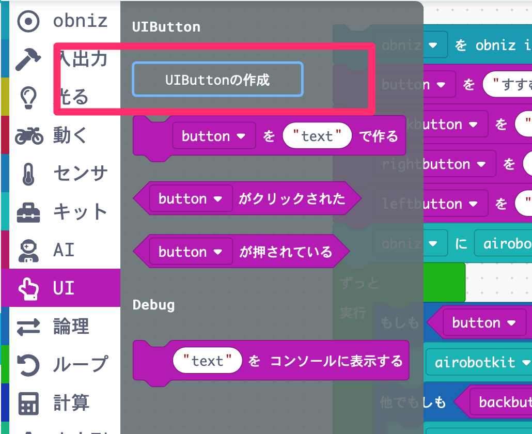Viewport: 532px width, 434px height.
Task: Open the button dropdown in がクリックされた block
Action: (191, 198)
